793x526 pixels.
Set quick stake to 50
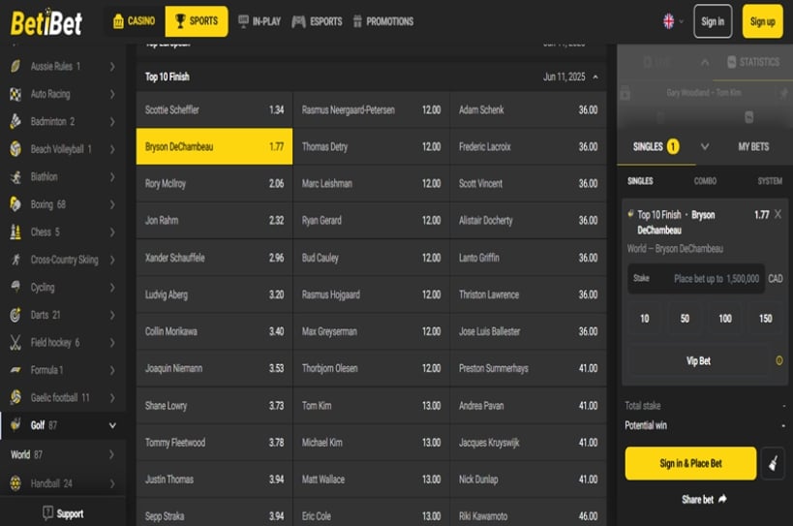click(685, 319)
